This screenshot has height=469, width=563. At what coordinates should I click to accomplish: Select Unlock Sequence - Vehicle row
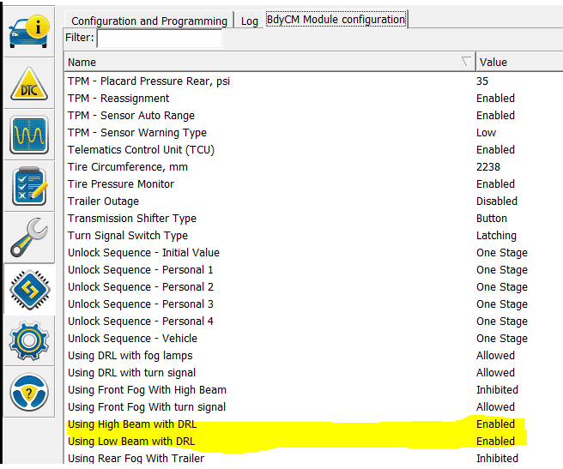313,339
